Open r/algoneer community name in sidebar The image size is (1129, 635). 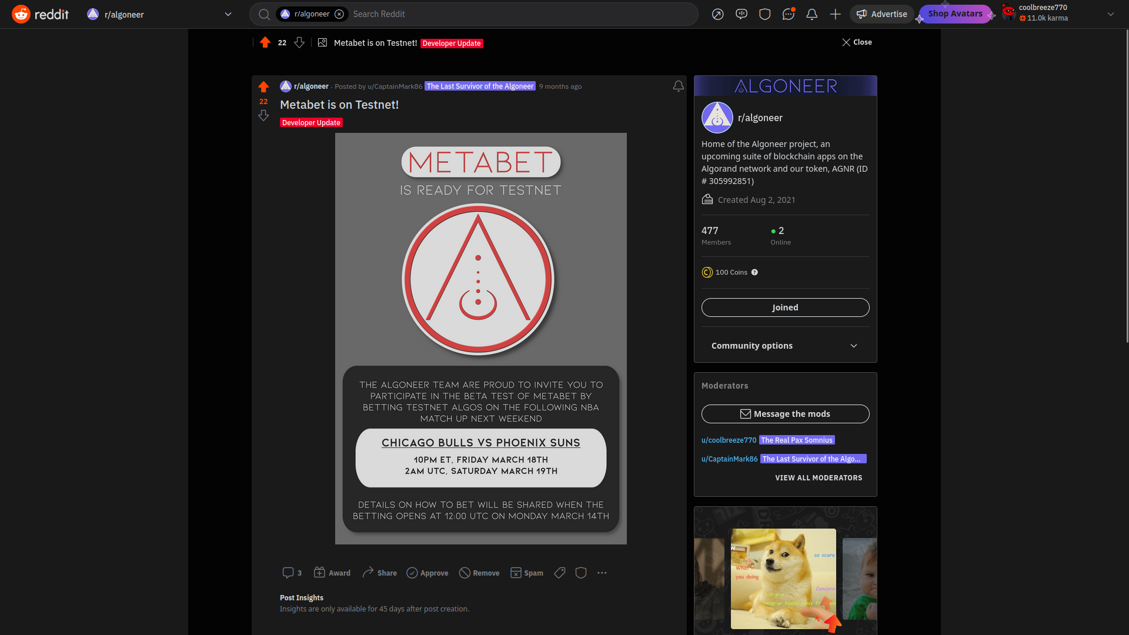coord(760,118)
